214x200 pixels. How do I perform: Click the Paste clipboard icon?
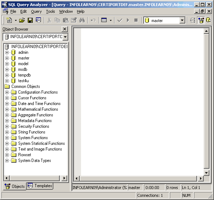tap(66, 20)
